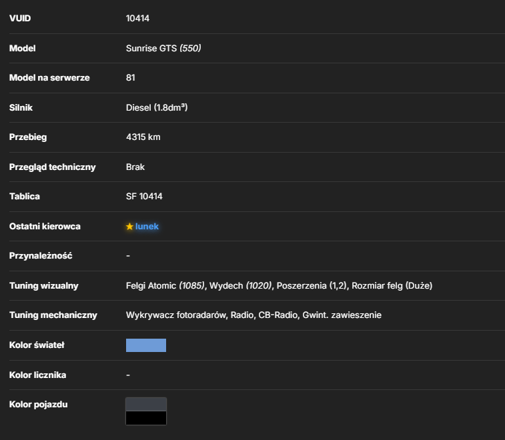505x440 pixels.
Task: Click the engine value Diesel (1.8dm³)
Action: click(157, 107)
